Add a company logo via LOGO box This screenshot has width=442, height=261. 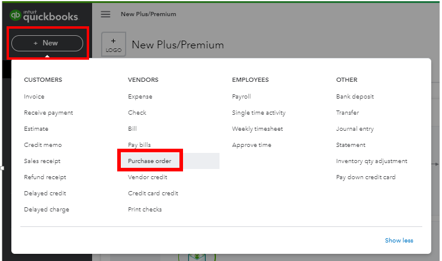coord(114,44)
